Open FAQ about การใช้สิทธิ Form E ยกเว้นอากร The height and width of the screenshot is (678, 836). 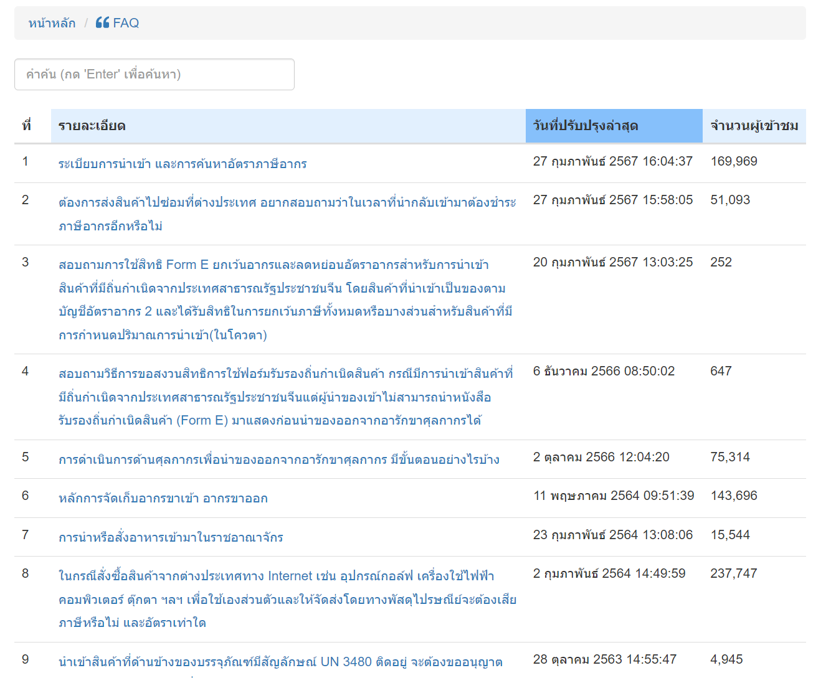(x=286, y=300)
